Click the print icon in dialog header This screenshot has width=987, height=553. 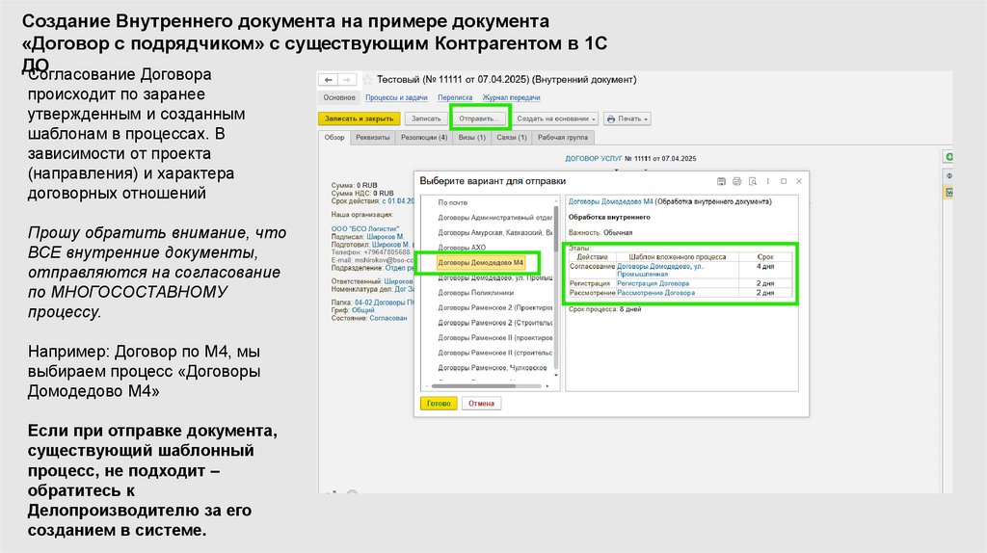[x=736, y=181]
